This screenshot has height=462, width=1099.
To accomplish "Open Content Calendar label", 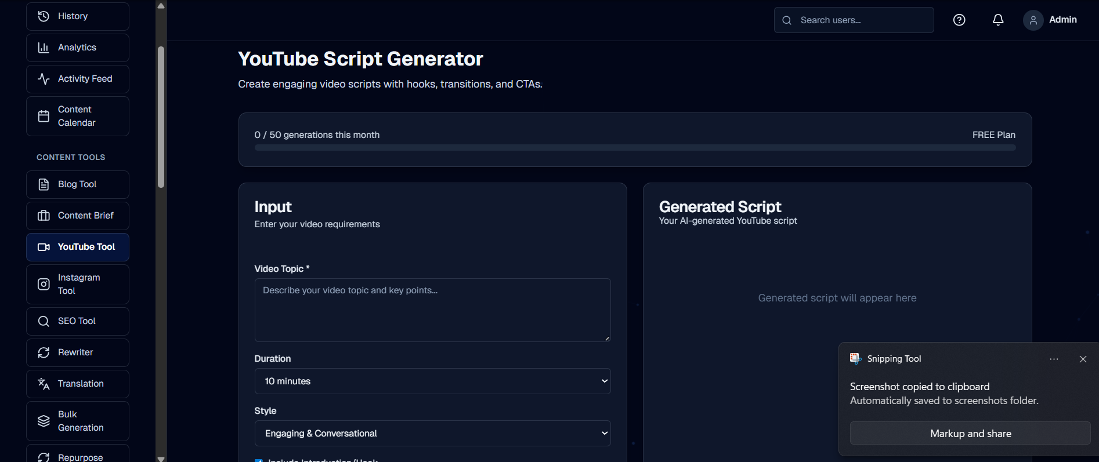I will 77,116.
